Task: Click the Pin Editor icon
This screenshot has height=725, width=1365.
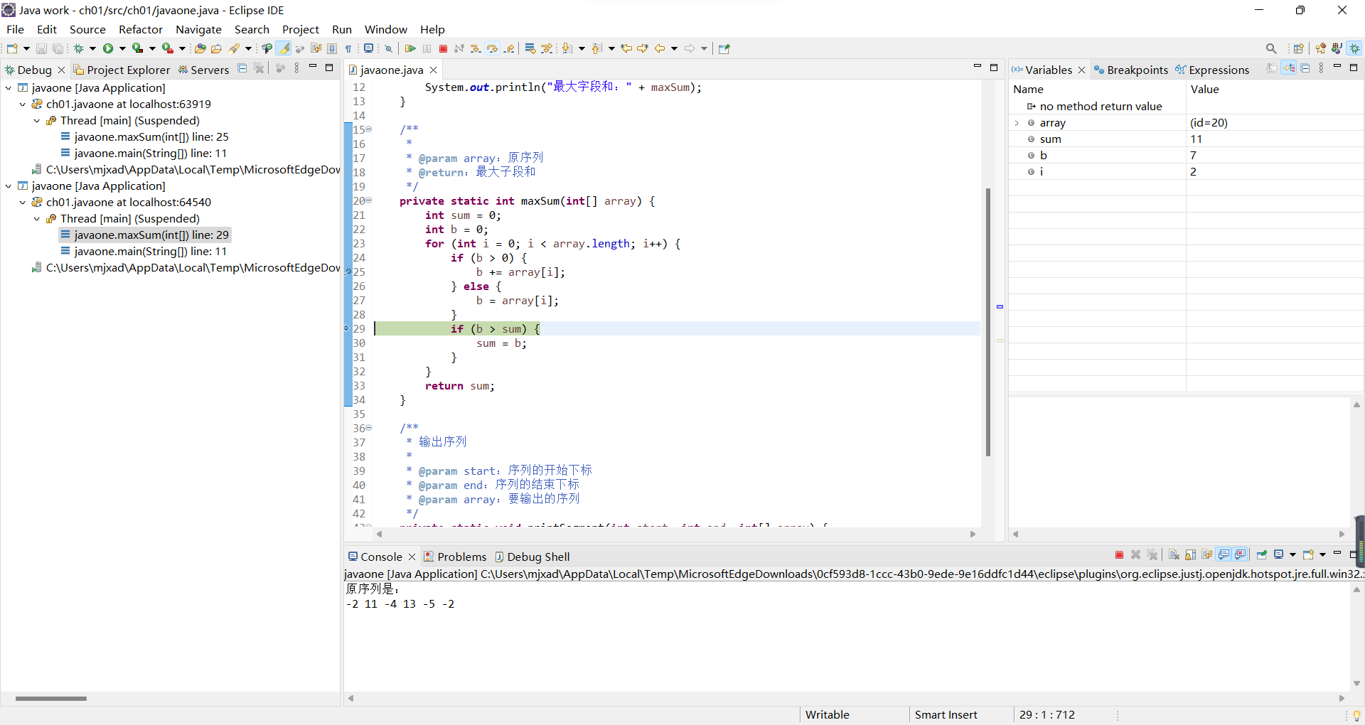Action: (x=724, y=48)
